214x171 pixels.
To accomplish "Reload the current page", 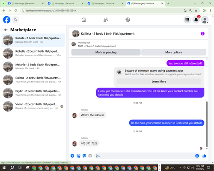I will [16, 10].
